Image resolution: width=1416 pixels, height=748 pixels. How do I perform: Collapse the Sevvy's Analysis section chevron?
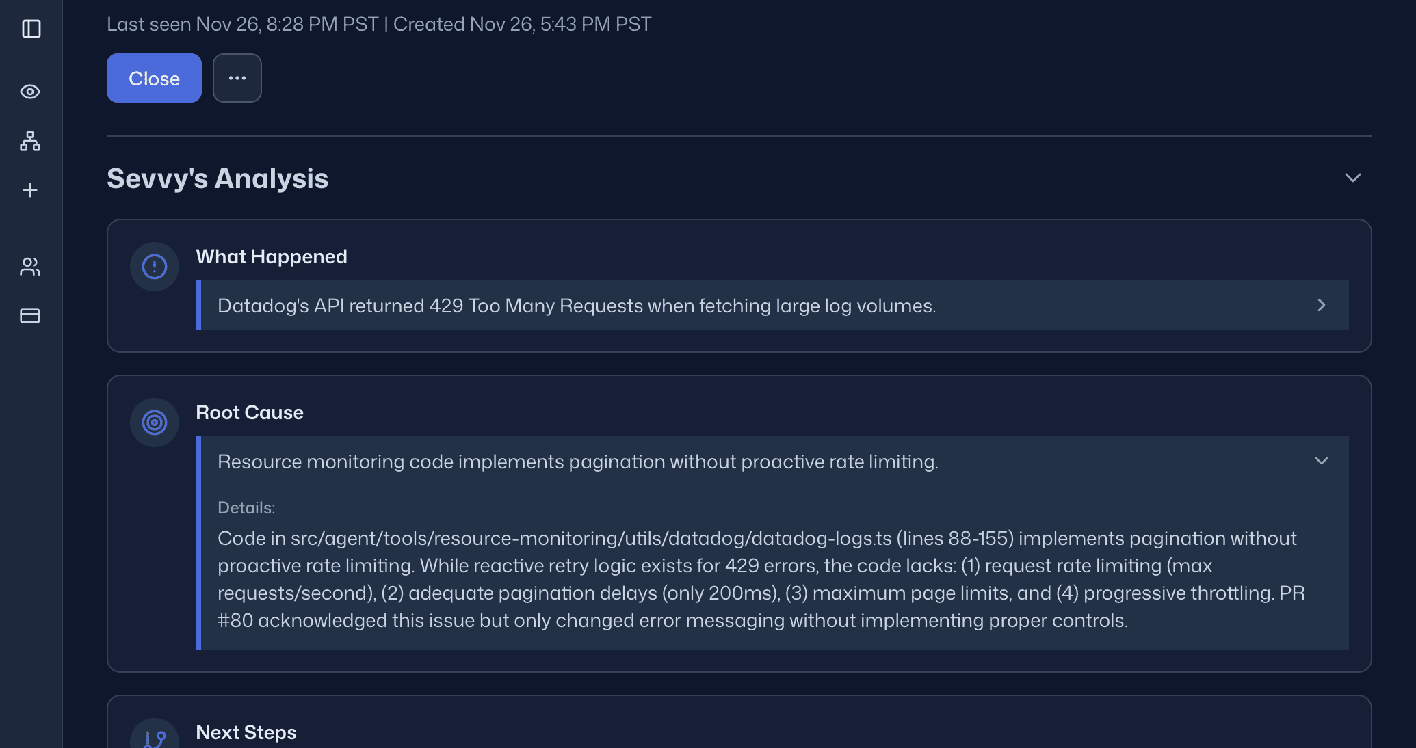click(x=1352, y=178)
